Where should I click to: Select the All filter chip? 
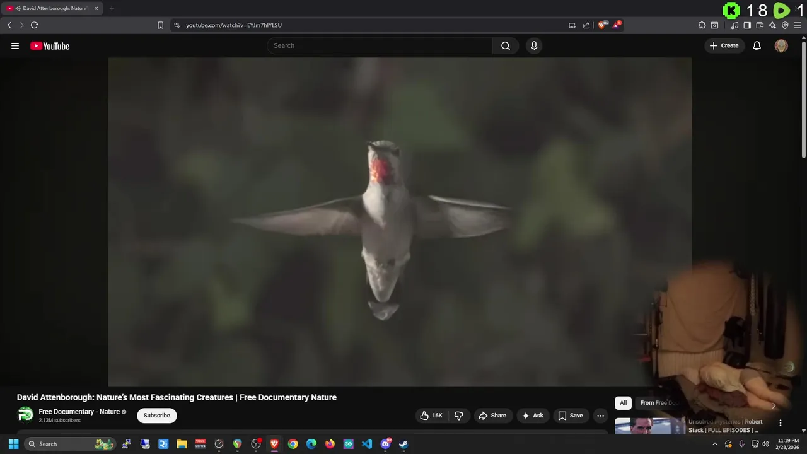[623, 403]
